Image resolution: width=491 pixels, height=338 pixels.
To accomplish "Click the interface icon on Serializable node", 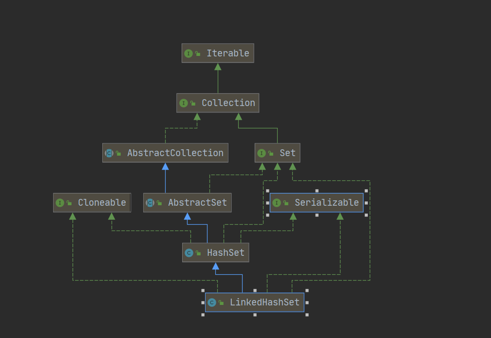I will tap(277, 203).
